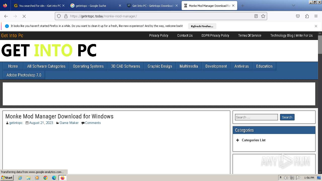
Task: Open the Save to Pocket icon
Action: [x=298, y=16]
